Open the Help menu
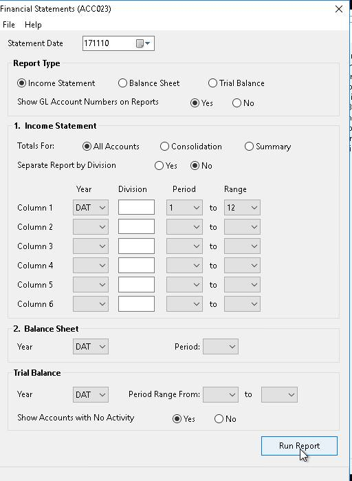Viewport: 352px width, 481px height. tap(33, 25)
